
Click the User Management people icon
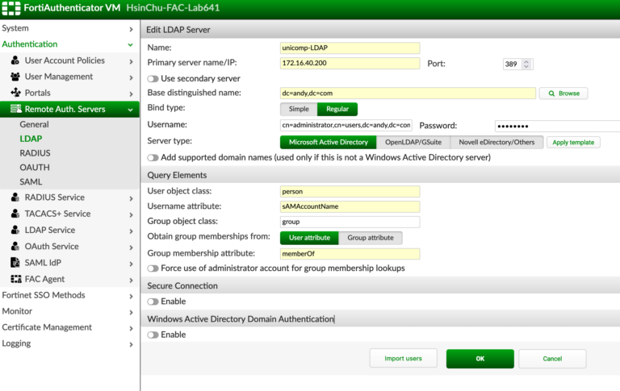(x=15, y=77)
